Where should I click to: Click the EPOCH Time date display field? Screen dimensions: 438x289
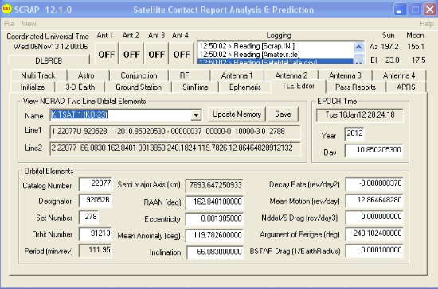click(360, 115)
